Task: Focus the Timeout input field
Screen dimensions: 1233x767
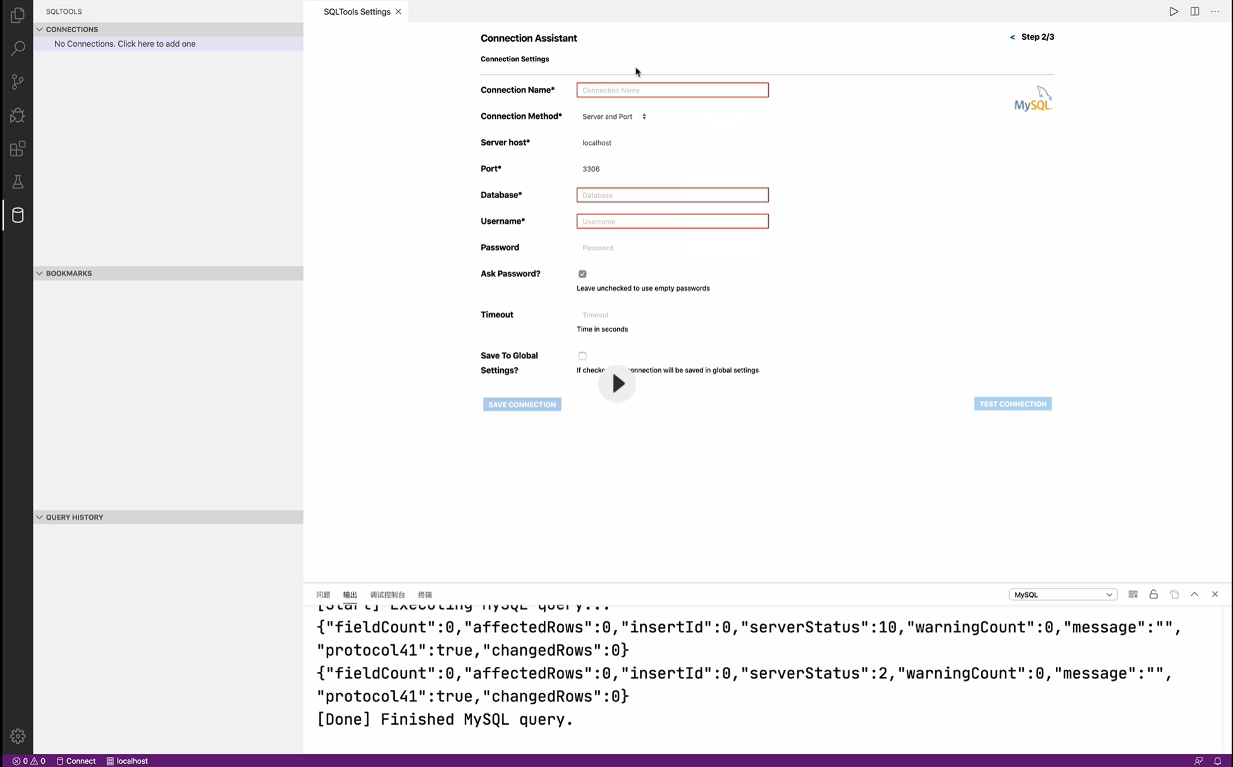Action: (x=672, y=315)
